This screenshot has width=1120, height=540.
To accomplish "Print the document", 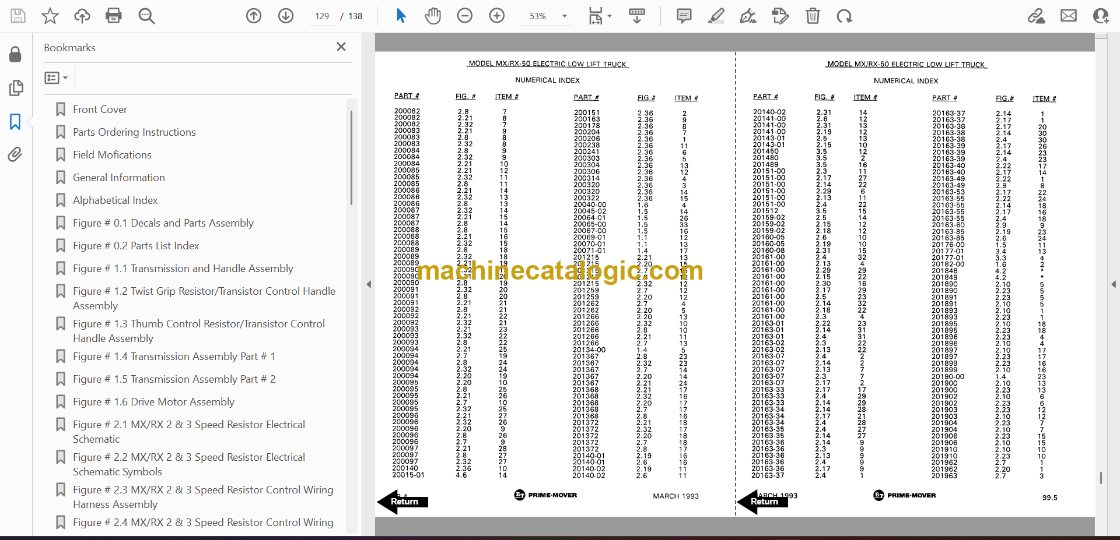I will coord(114,16).
